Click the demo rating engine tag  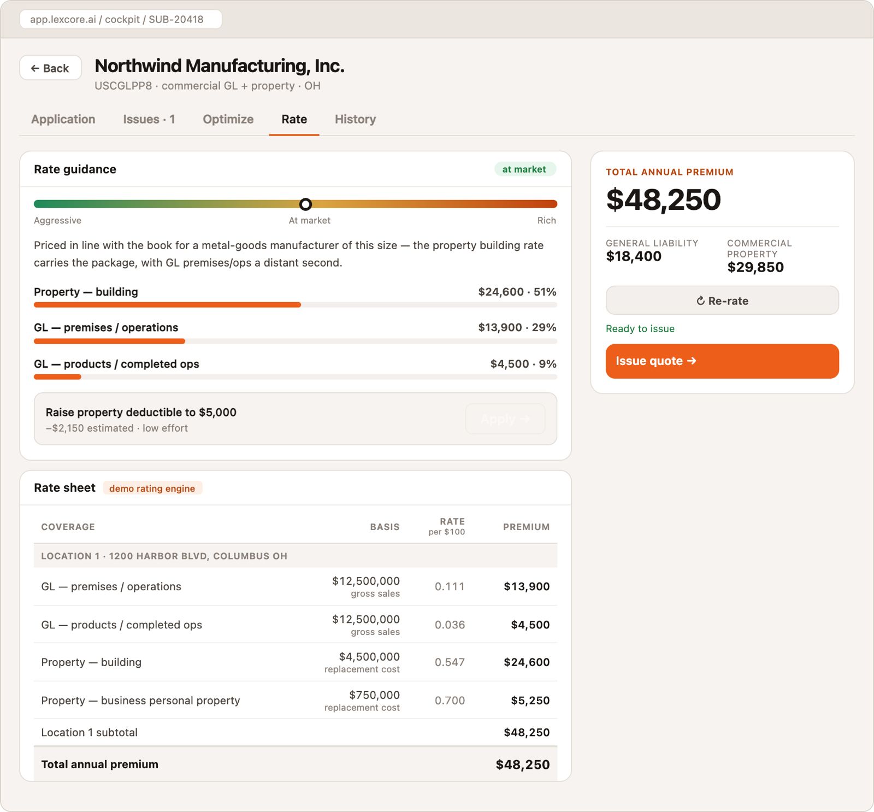[x=152, y=488]
